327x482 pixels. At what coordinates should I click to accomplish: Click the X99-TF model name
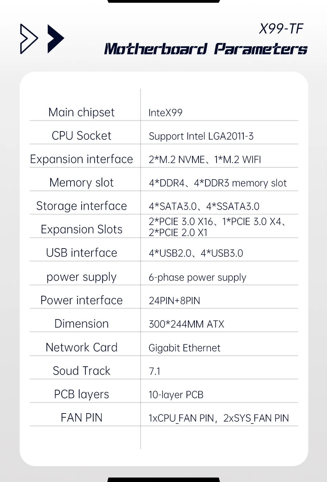(281, 29)
